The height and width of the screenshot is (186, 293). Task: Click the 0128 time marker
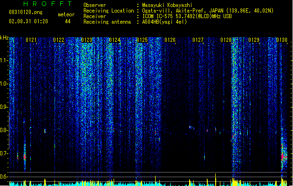pos(226,40)
